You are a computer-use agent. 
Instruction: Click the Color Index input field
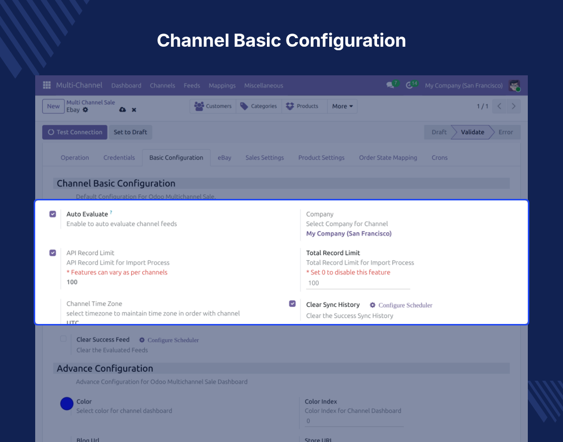point(354,421)
